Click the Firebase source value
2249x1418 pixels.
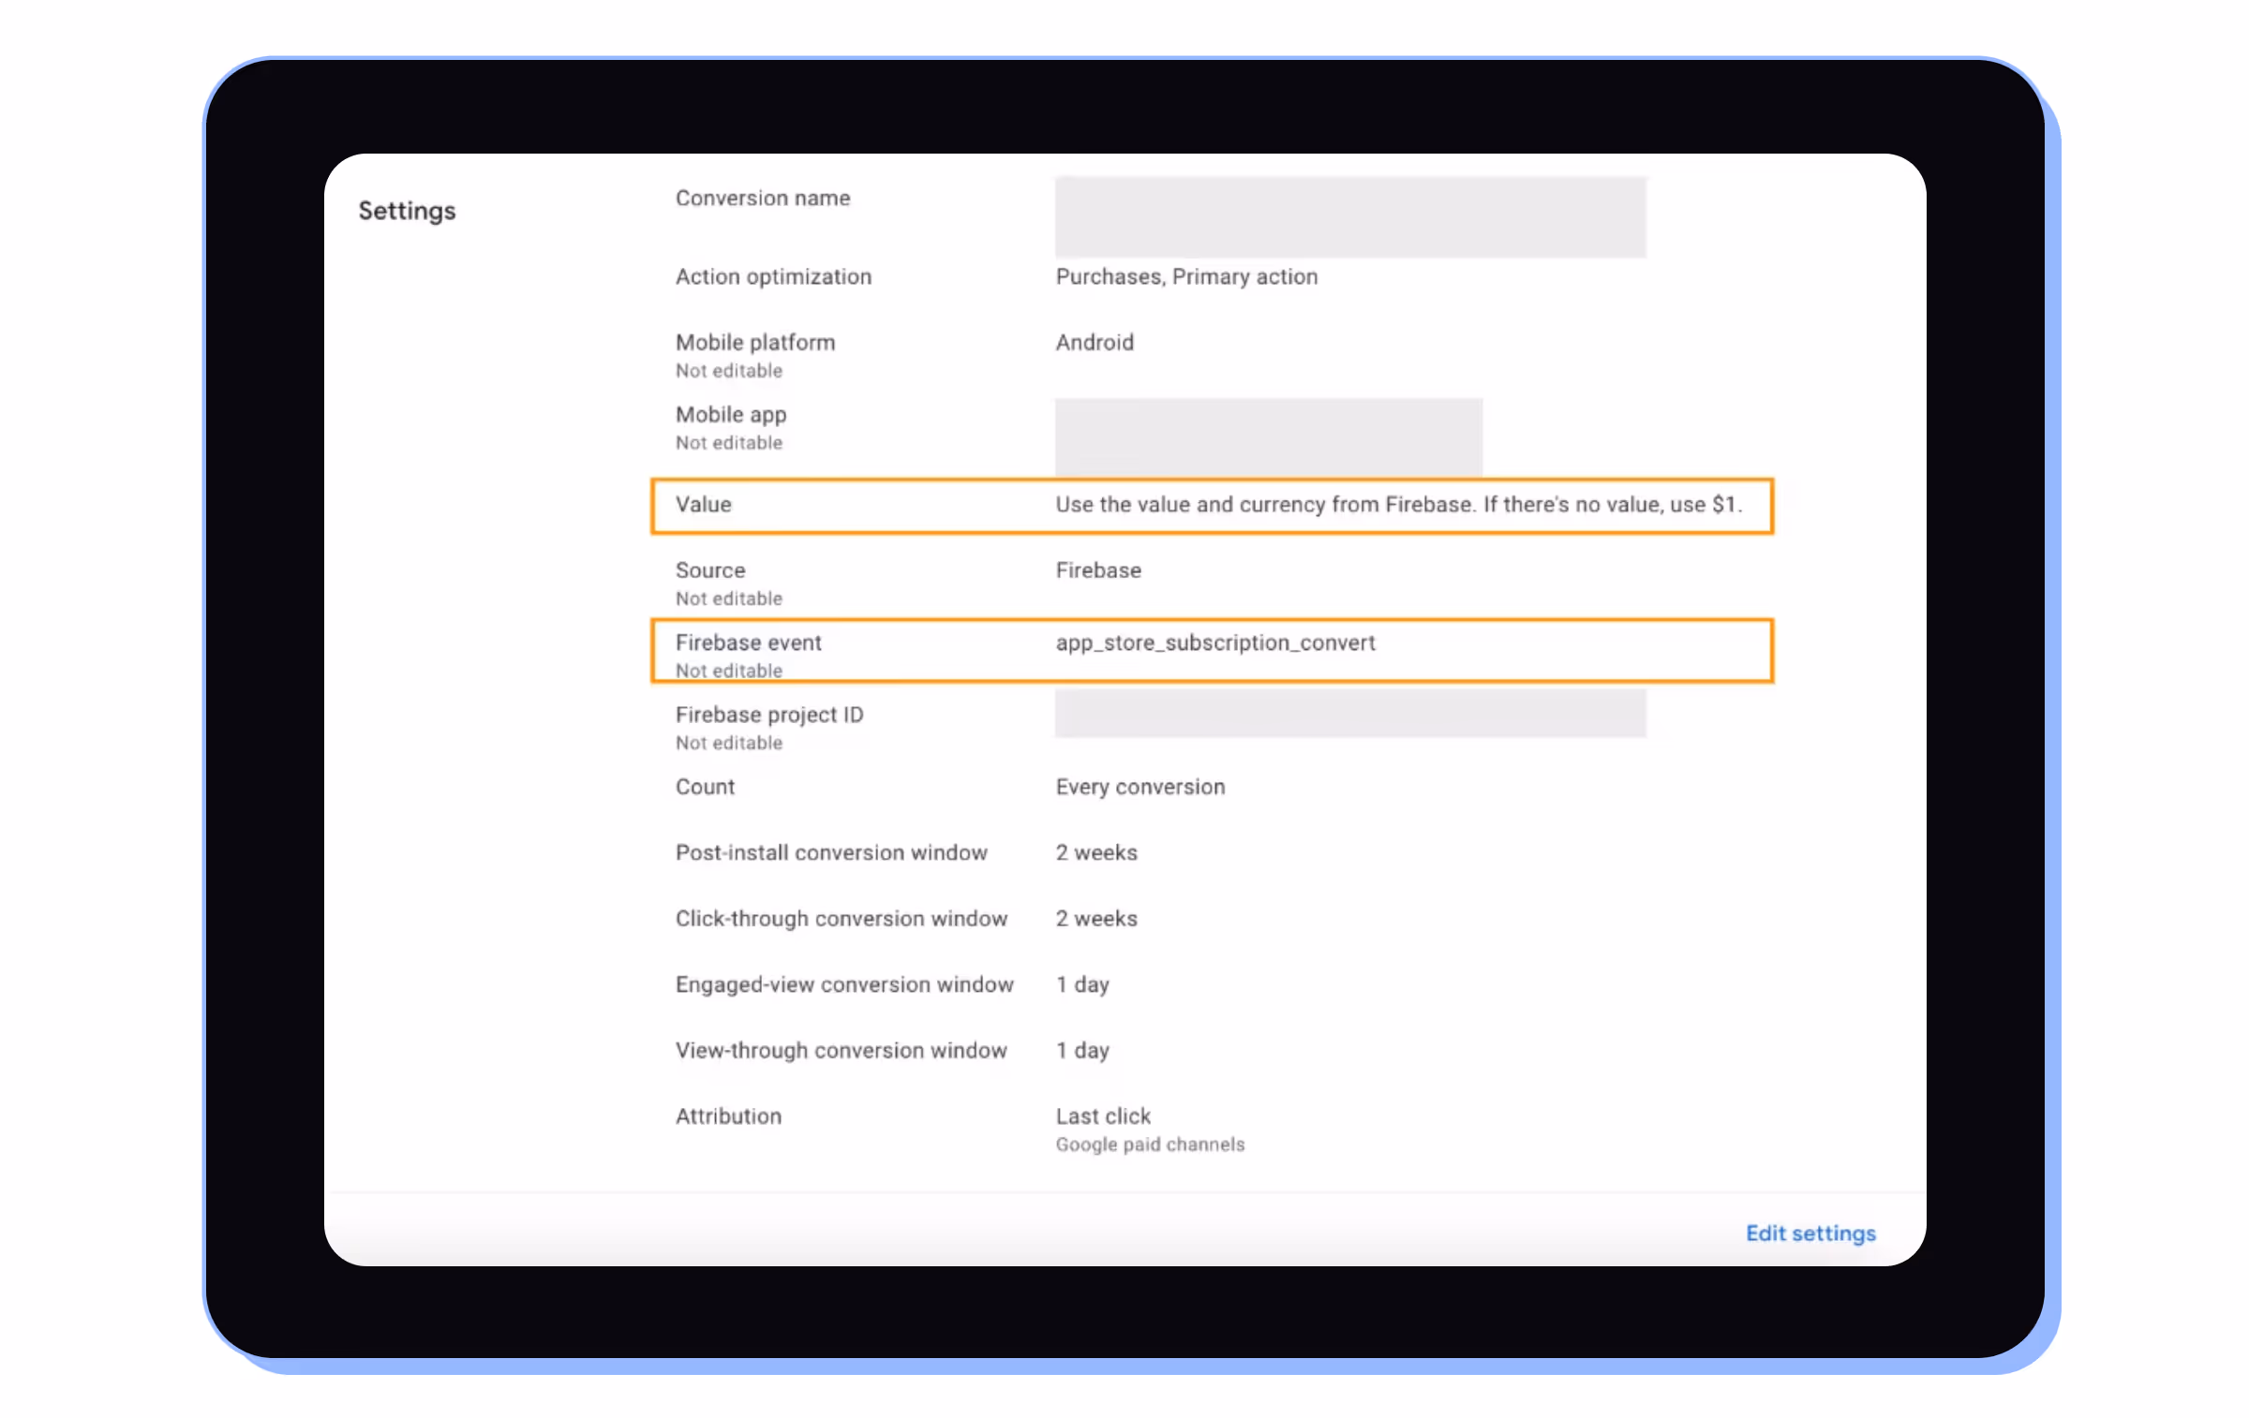(1097, 570)
